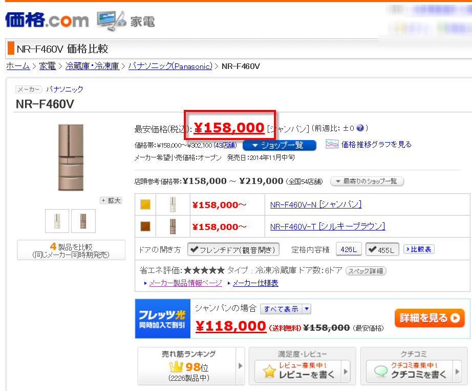The image size is (472, 391).
Task: Open メーカー仕様表 link
Action: tap(255, 283)
